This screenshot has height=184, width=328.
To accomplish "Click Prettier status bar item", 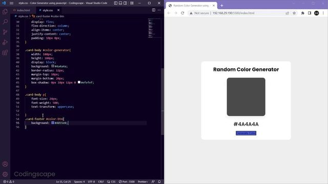I will tap(142, 182).
